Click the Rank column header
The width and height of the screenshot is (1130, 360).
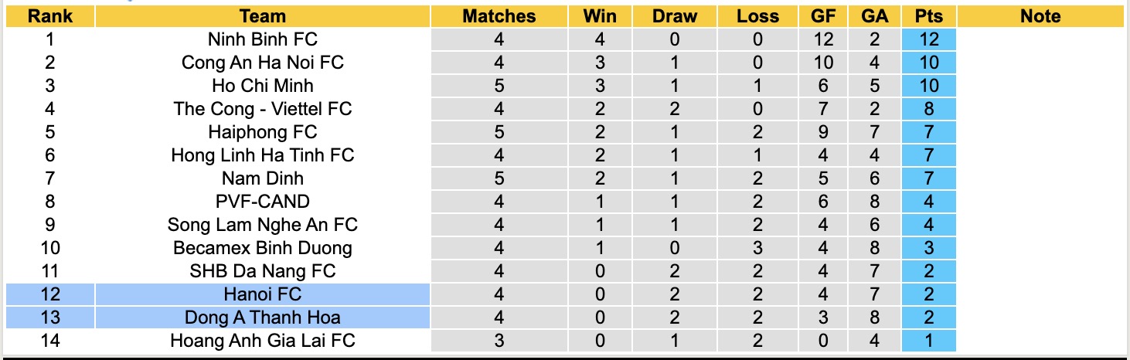(x=50, y=16)
